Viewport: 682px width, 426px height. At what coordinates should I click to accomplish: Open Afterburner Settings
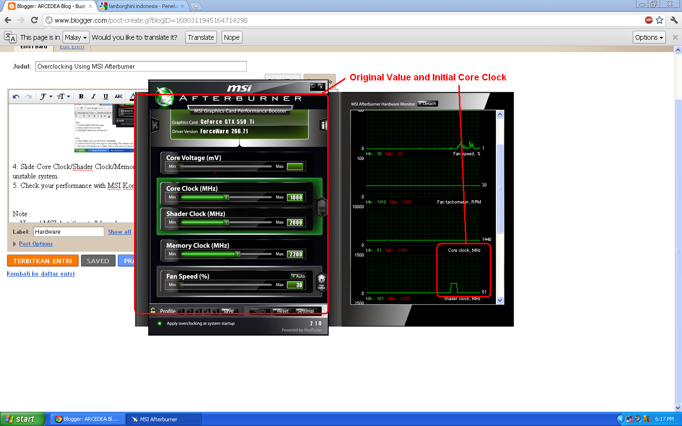click(x=305, y=311)
